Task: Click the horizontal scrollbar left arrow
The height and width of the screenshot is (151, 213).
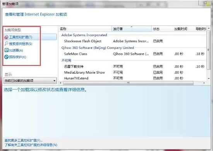Action: pyautogui.click(x=60, y=83)
